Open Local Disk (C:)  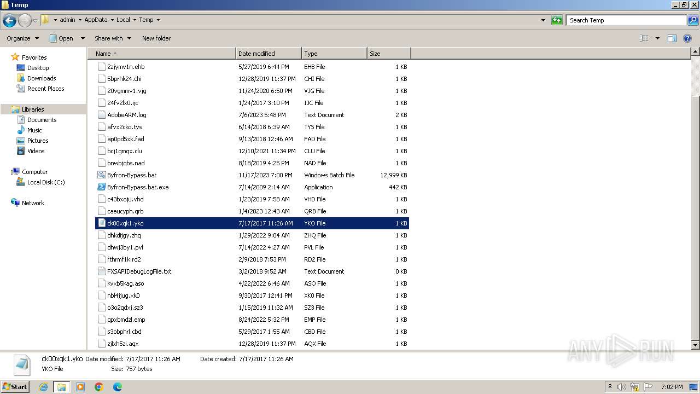(x=46, y=182)
